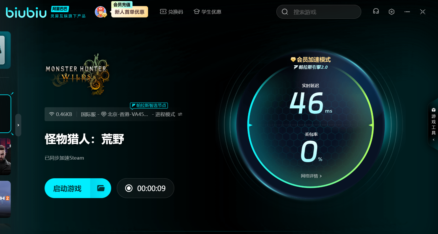Open the folder icon beside 启动游戏
Image resolution: width=438 pixels, height=234 pixels.
click(101, 188)
